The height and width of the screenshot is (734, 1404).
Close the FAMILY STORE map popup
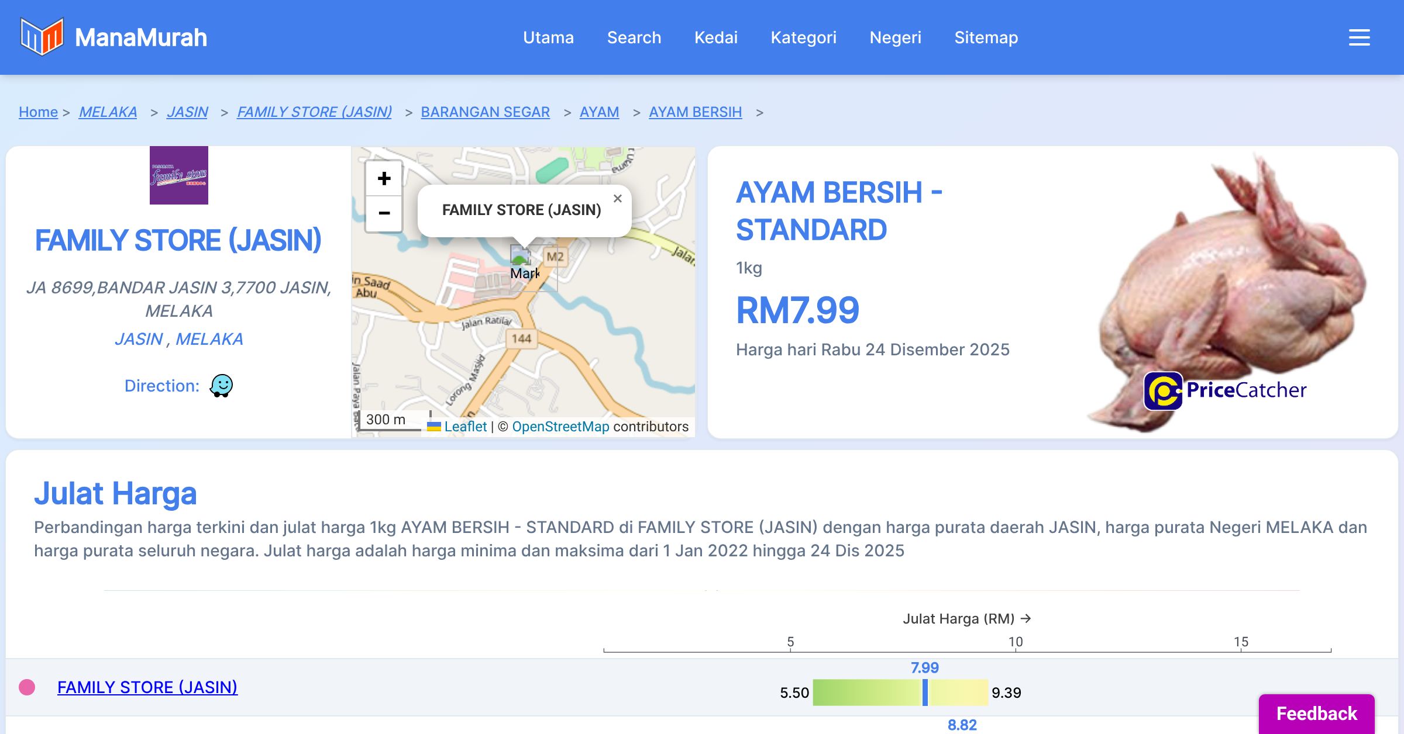tap(617, 199)
